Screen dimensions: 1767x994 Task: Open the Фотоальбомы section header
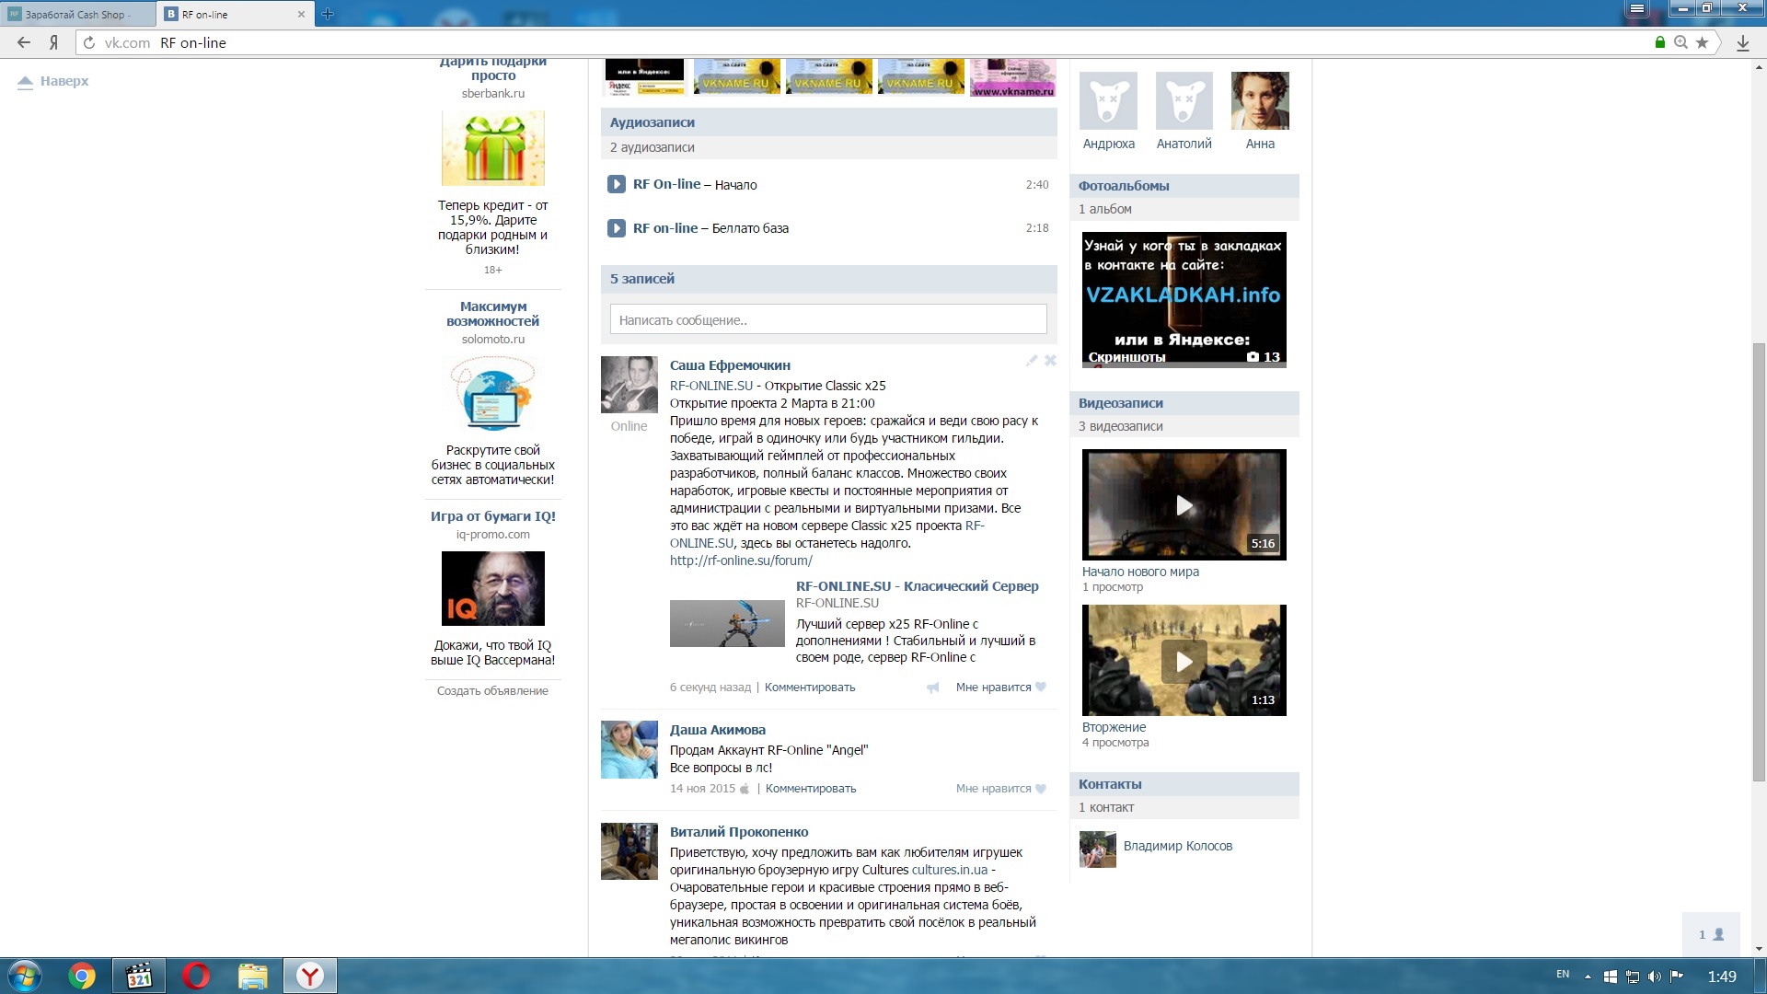(1184, 186)
